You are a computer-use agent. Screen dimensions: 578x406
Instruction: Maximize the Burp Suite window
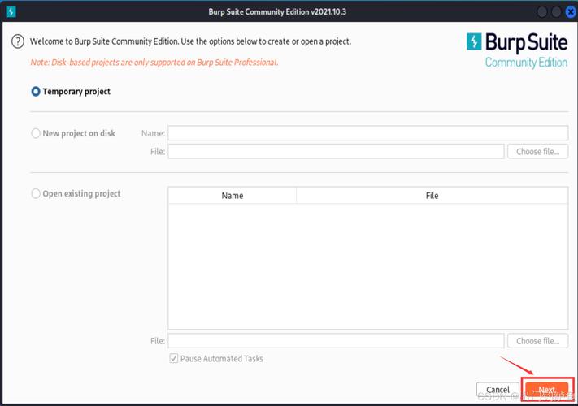point(556,12)
